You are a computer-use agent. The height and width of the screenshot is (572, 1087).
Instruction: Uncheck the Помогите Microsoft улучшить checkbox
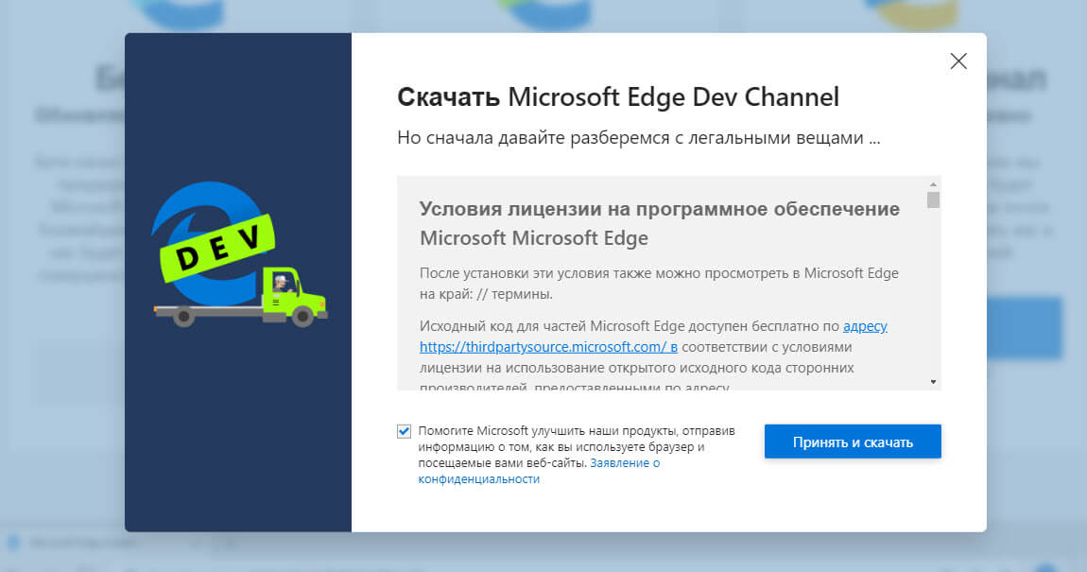405,431
